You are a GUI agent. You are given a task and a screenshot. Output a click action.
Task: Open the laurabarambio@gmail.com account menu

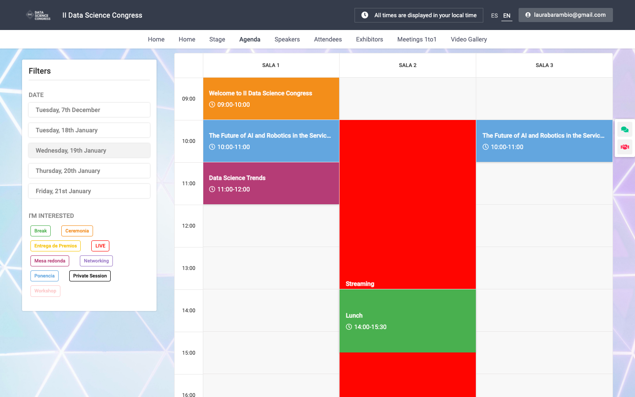point(565,15)
